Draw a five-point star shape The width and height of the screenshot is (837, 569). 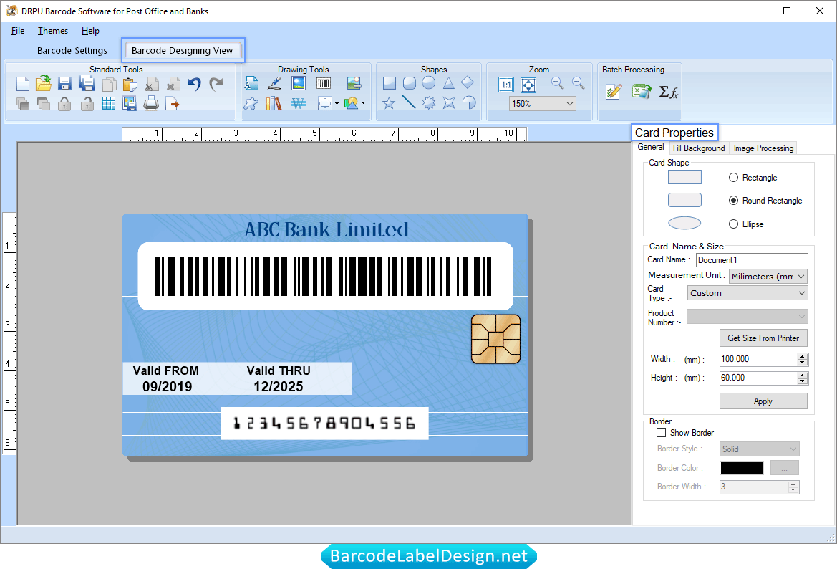coord(389,102)
